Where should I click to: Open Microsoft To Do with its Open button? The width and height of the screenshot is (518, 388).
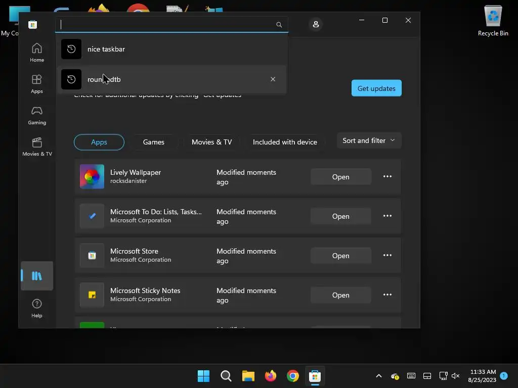point(340,216)
